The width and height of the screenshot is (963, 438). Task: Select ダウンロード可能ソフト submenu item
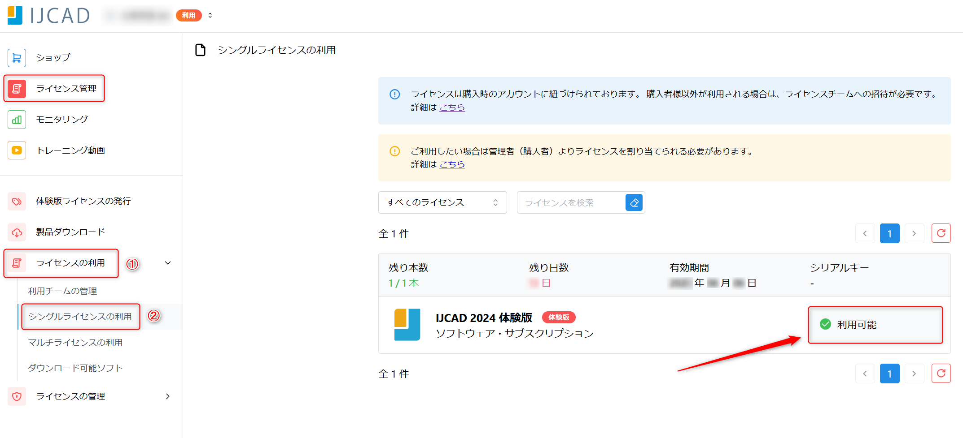(x=75, y=368)
